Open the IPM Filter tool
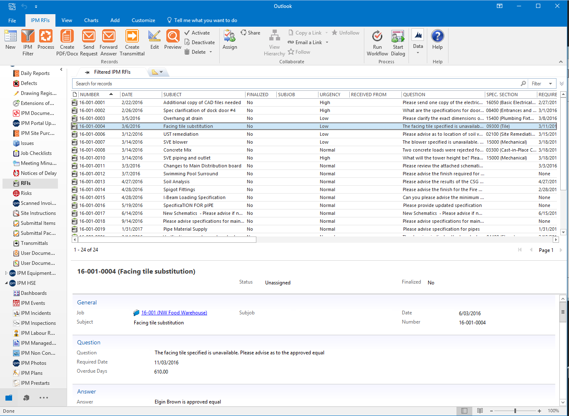 tap(28, 40)
